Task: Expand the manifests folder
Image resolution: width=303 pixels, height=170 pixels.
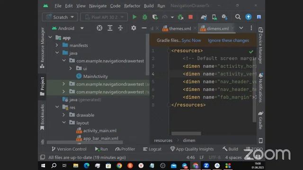Action: (57, 45)
